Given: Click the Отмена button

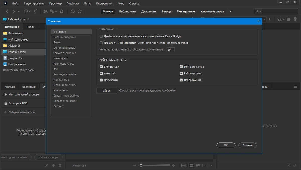Looking at the screenshot, I should pyautogui.click(x=247, y=145).
